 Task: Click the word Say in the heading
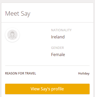(25, 14)
